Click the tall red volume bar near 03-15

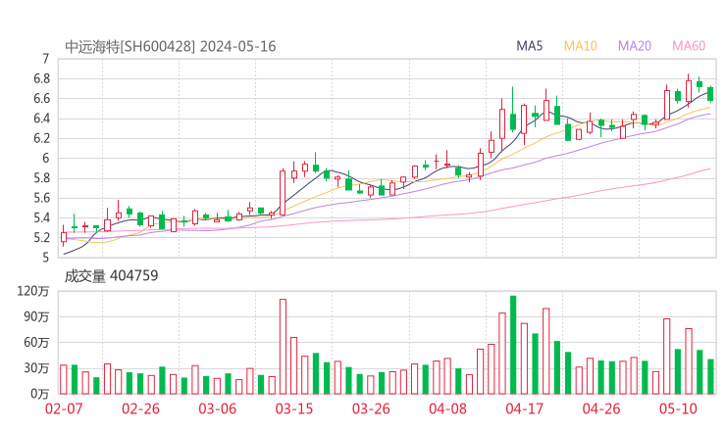pos(283,347)
